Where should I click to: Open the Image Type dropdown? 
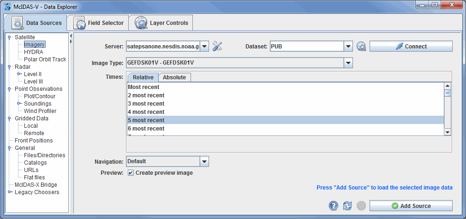(348, 63)
